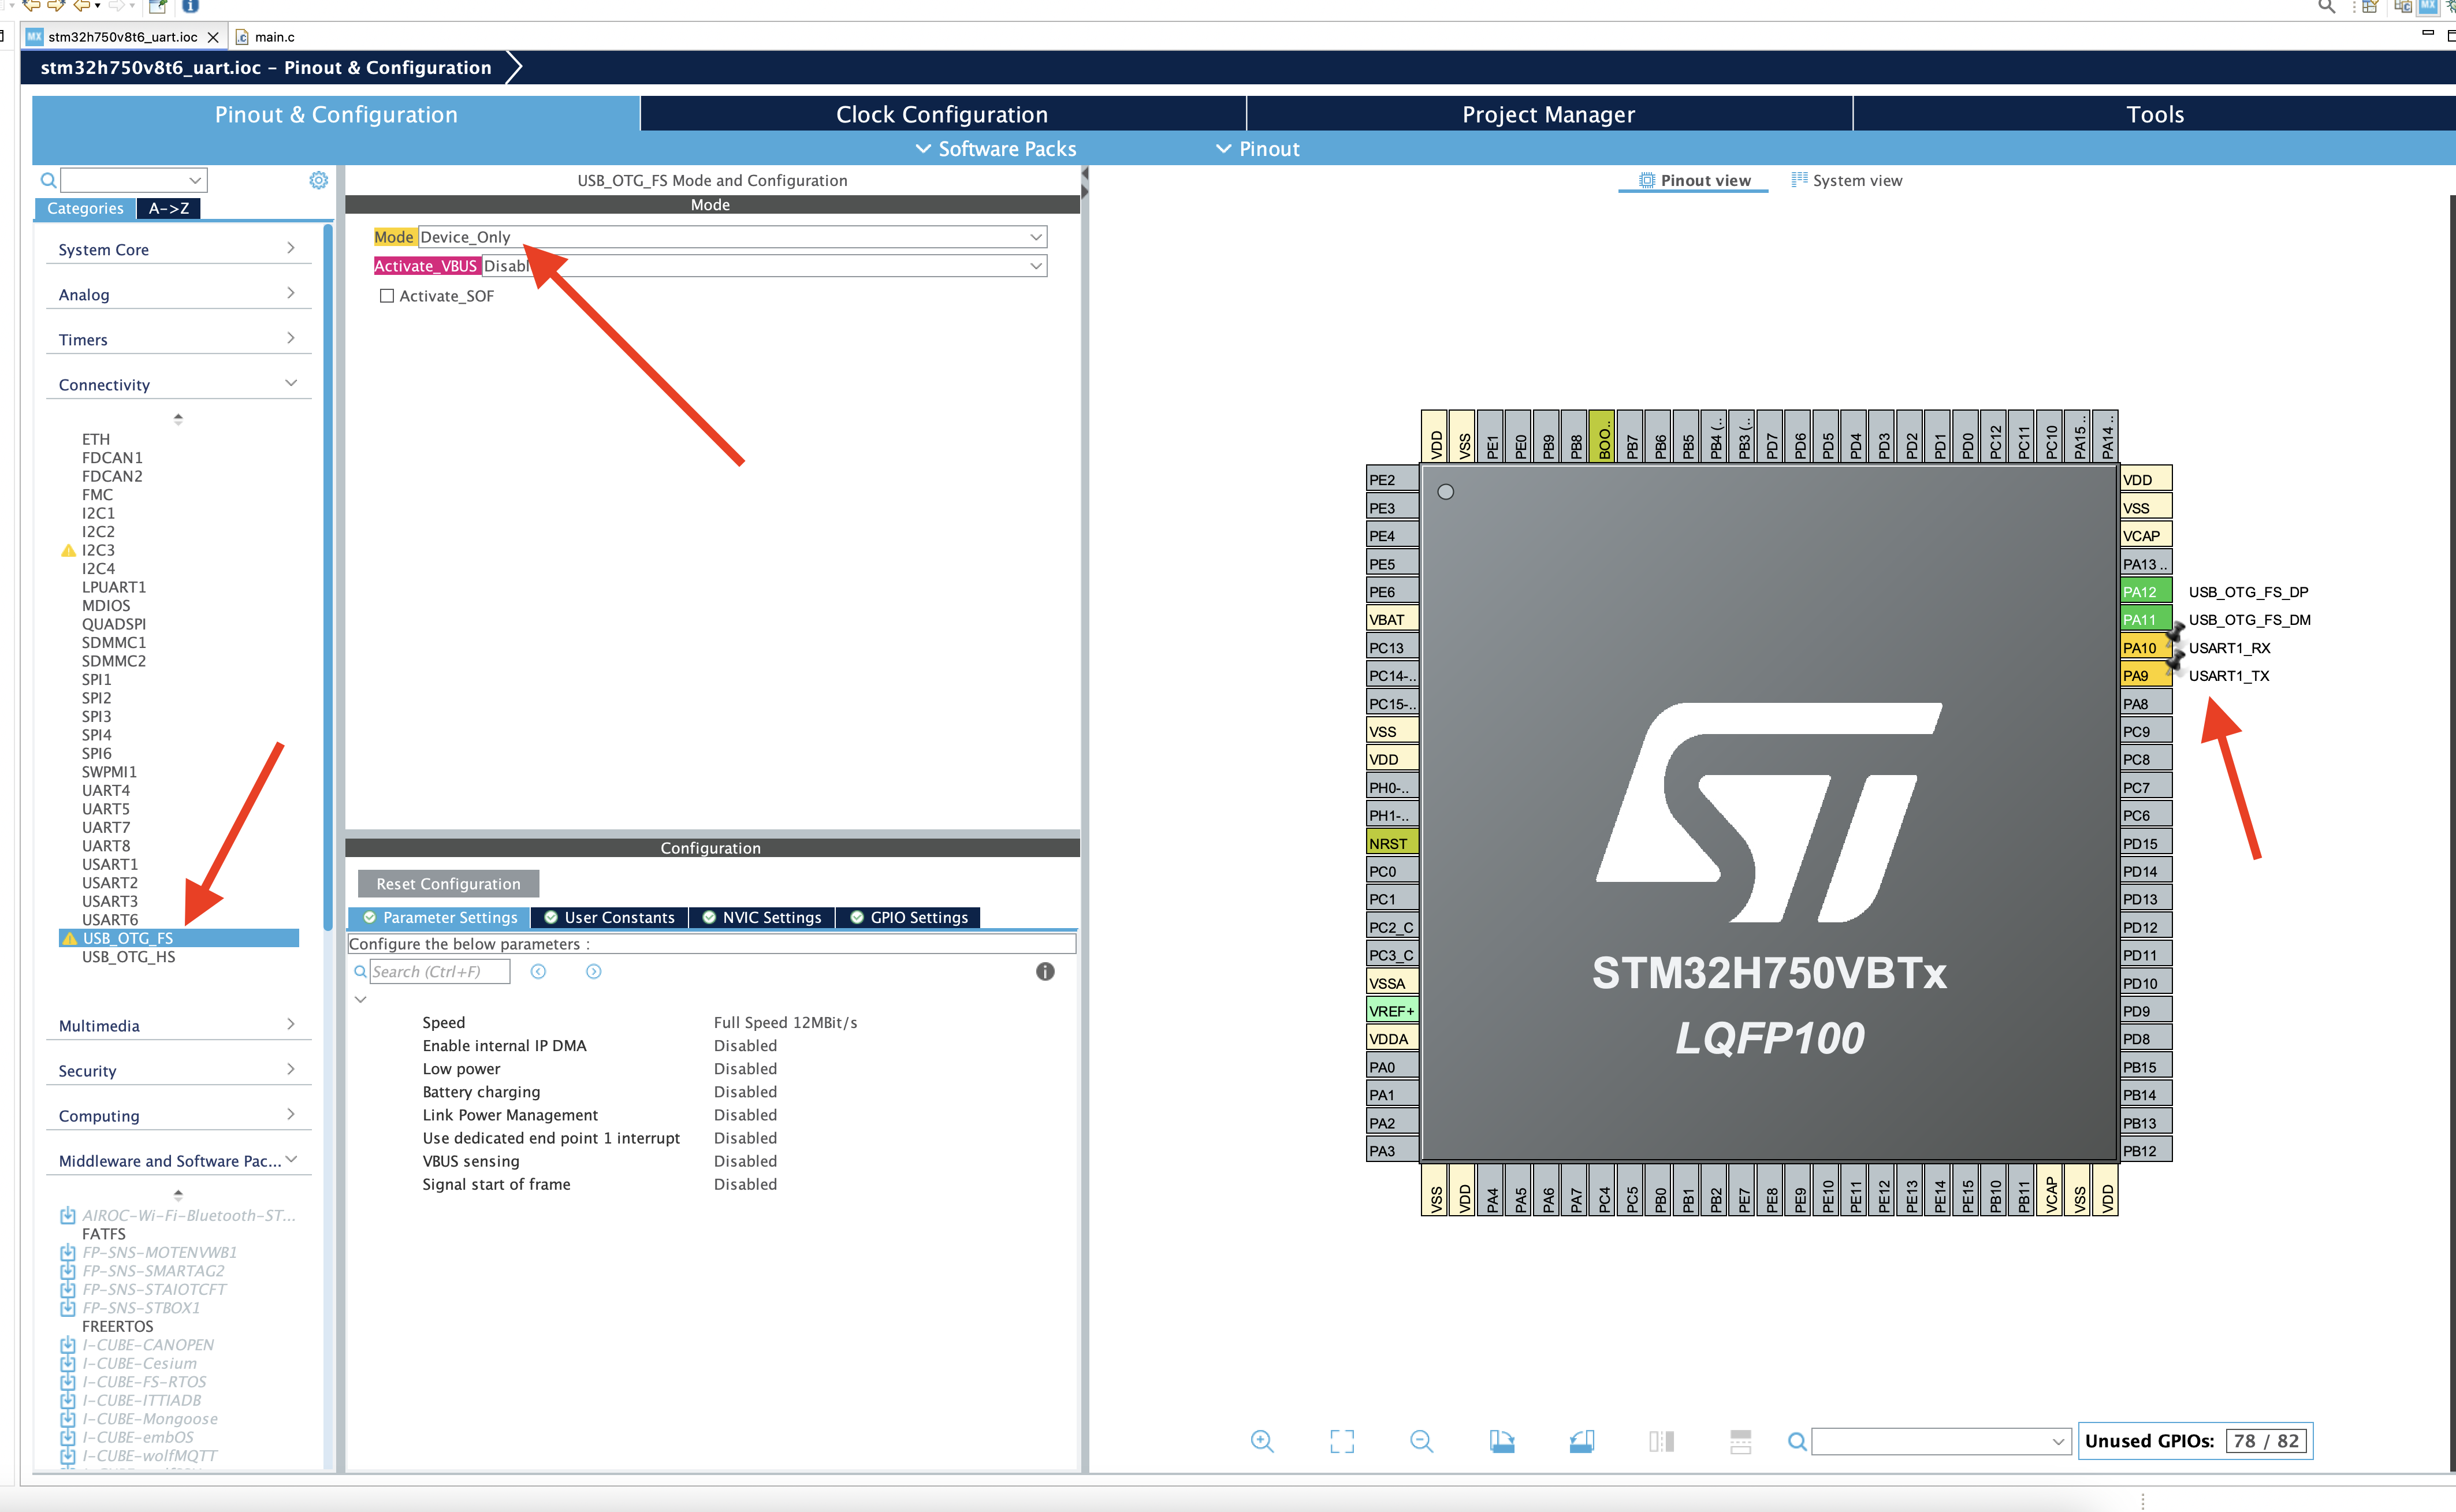
Task: Click the parameter search magnifier icon
Action: [x=360, y=971]
